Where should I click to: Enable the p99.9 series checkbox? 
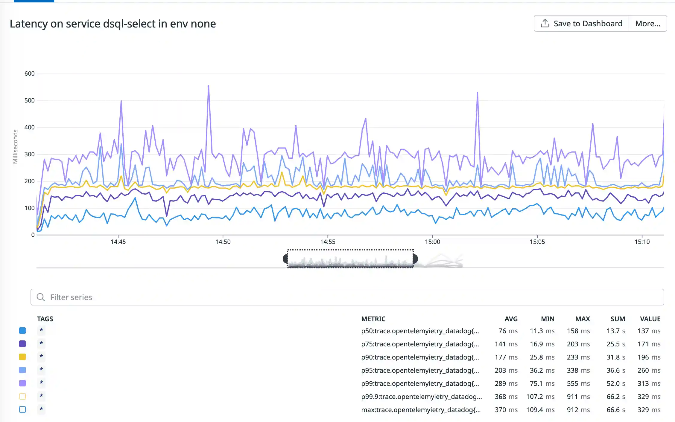coord(22,396)
